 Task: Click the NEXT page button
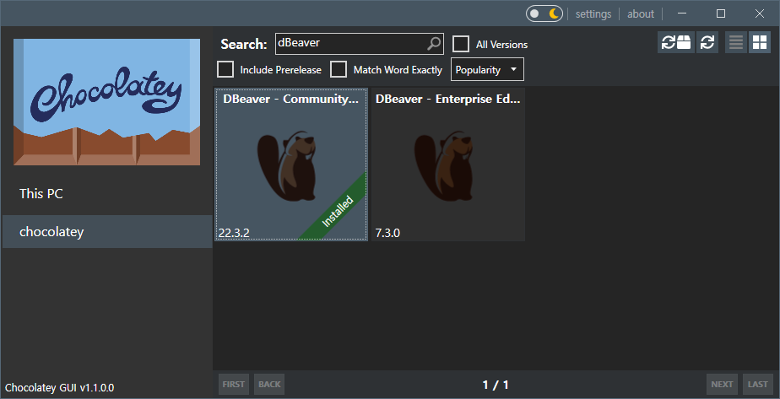pyautogui.click(x=722, y=384)
